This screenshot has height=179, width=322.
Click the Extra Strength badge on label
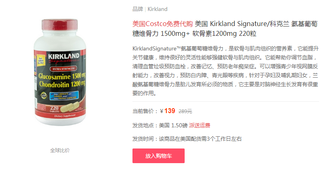(64, 69)
